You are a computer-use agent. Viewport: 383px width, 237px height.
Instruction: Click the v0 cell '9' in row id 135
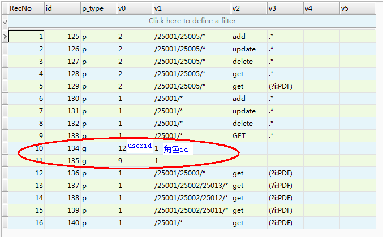tap(135, 161)
